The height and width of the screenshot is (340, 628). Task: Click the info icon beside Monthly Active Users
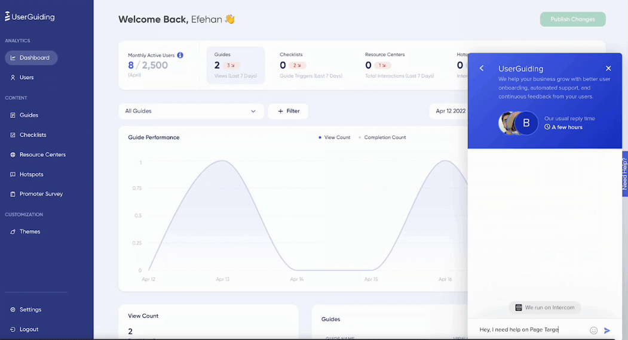pos(180,55)
